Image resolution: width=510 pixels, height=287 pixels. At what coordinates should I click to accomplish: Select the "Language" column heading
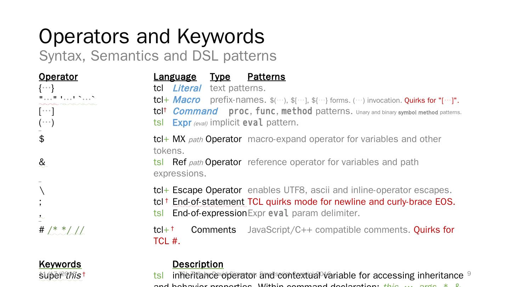click(x=175, y=77)
